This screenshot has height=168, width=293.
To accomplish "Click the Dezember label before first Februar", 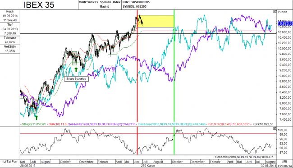I will point(87,162).
